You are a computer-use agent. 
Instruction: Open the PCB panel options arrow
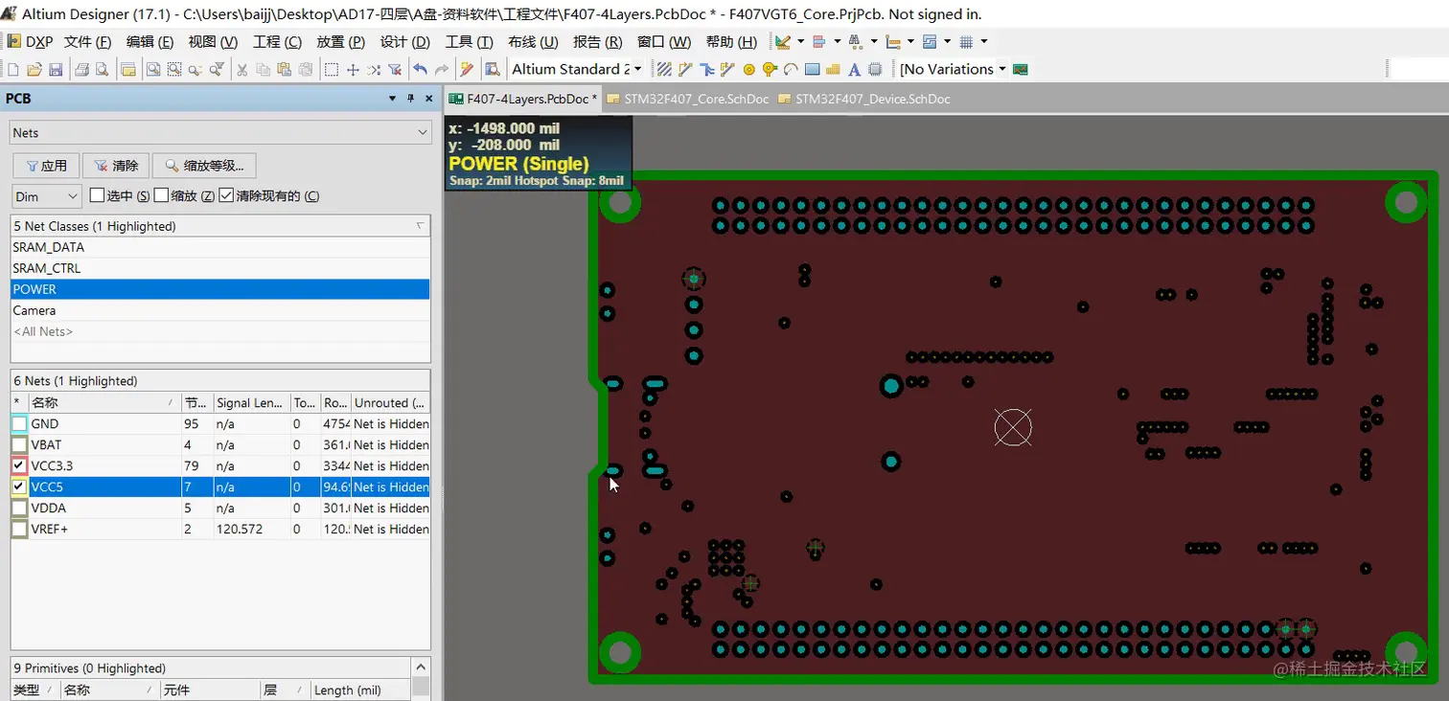[392, 99]
